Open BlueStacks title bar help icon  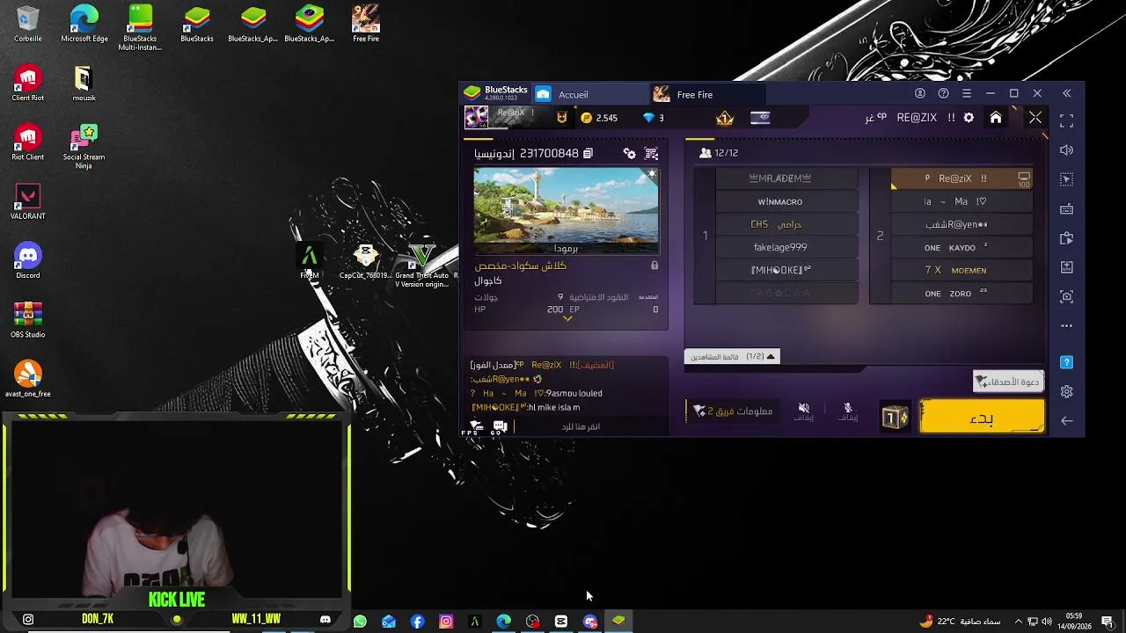tap(944, 93)
